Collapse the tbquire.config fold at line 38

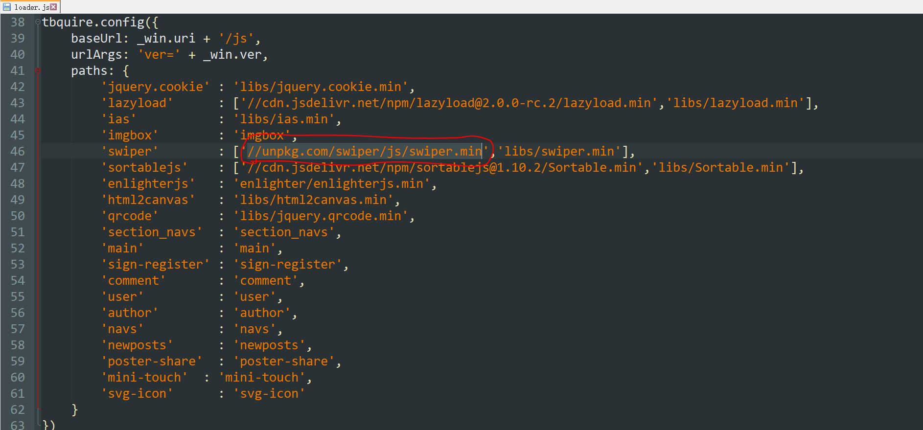click(38, 22)
